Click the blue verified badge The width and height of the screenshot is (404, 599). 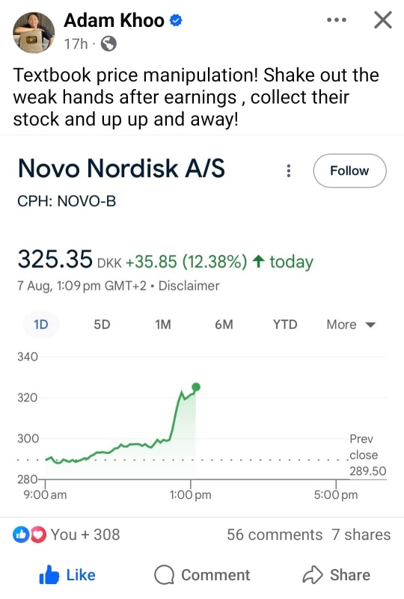click(175, 20)
